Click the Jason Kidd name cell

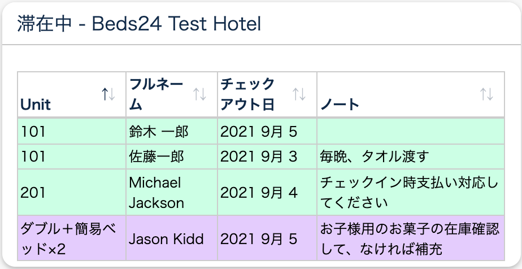tap(166, 238)
